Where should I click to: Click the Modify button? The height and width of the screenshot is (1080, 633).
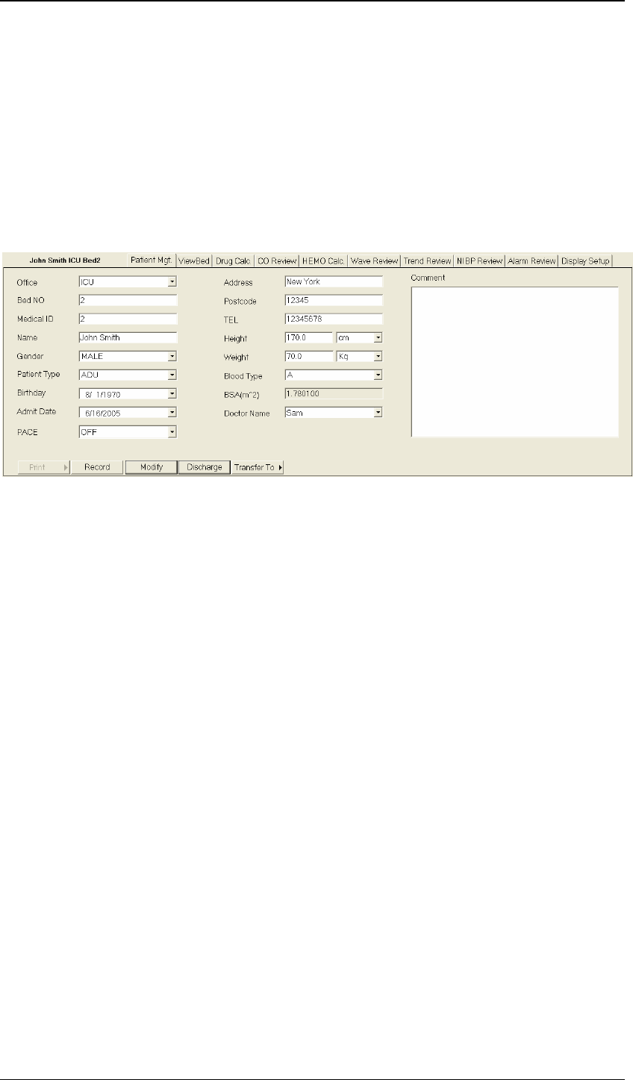tap(151, 467)
